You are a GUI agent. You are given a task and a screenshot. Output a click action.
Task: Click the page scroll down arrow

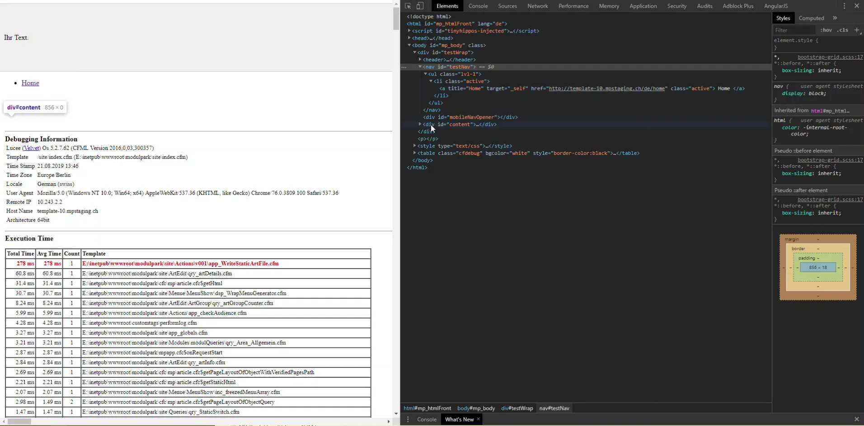click(x=396, y=413)
